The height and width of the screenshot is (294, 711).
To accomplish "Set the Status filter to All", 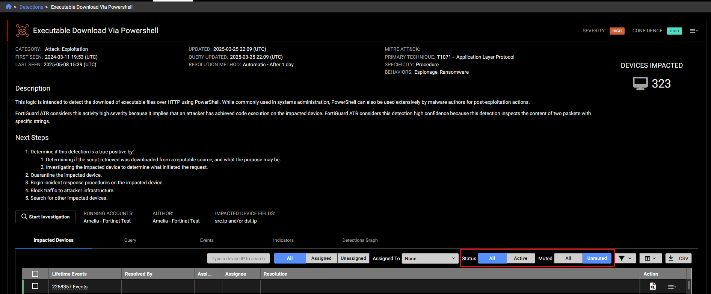I will [x=492, y=258].
